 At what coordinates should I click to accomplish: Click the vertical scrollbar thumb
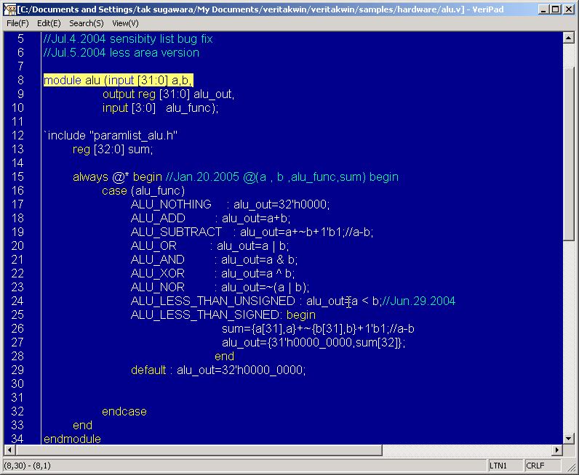568,154
